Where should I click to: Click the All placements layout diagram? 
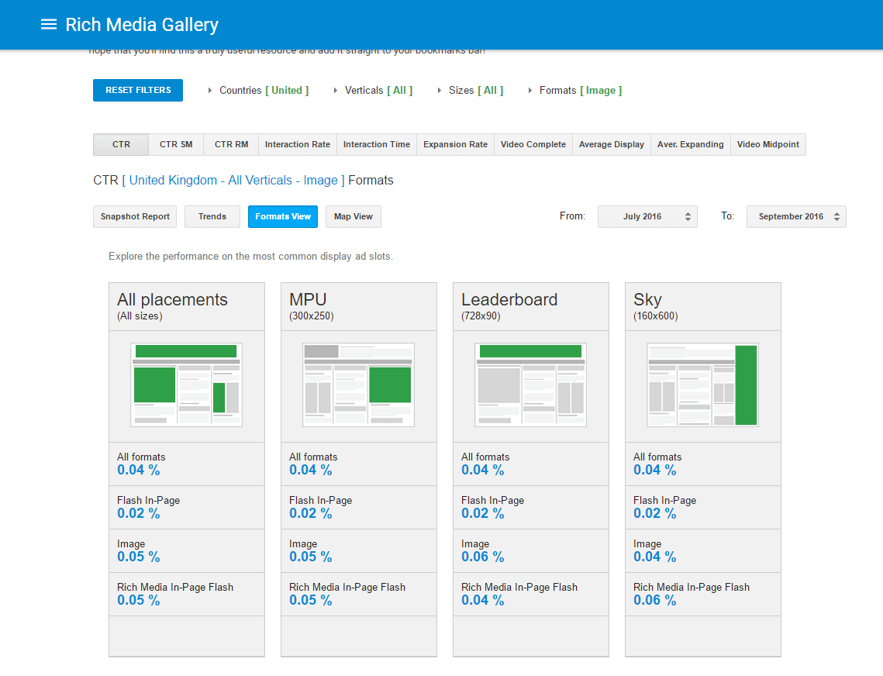pyautogui.click(x=186, y=384)
